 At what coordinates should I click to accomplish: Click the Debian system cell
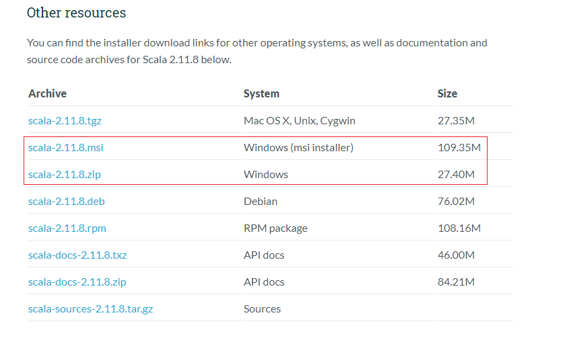tap(260, 202)
